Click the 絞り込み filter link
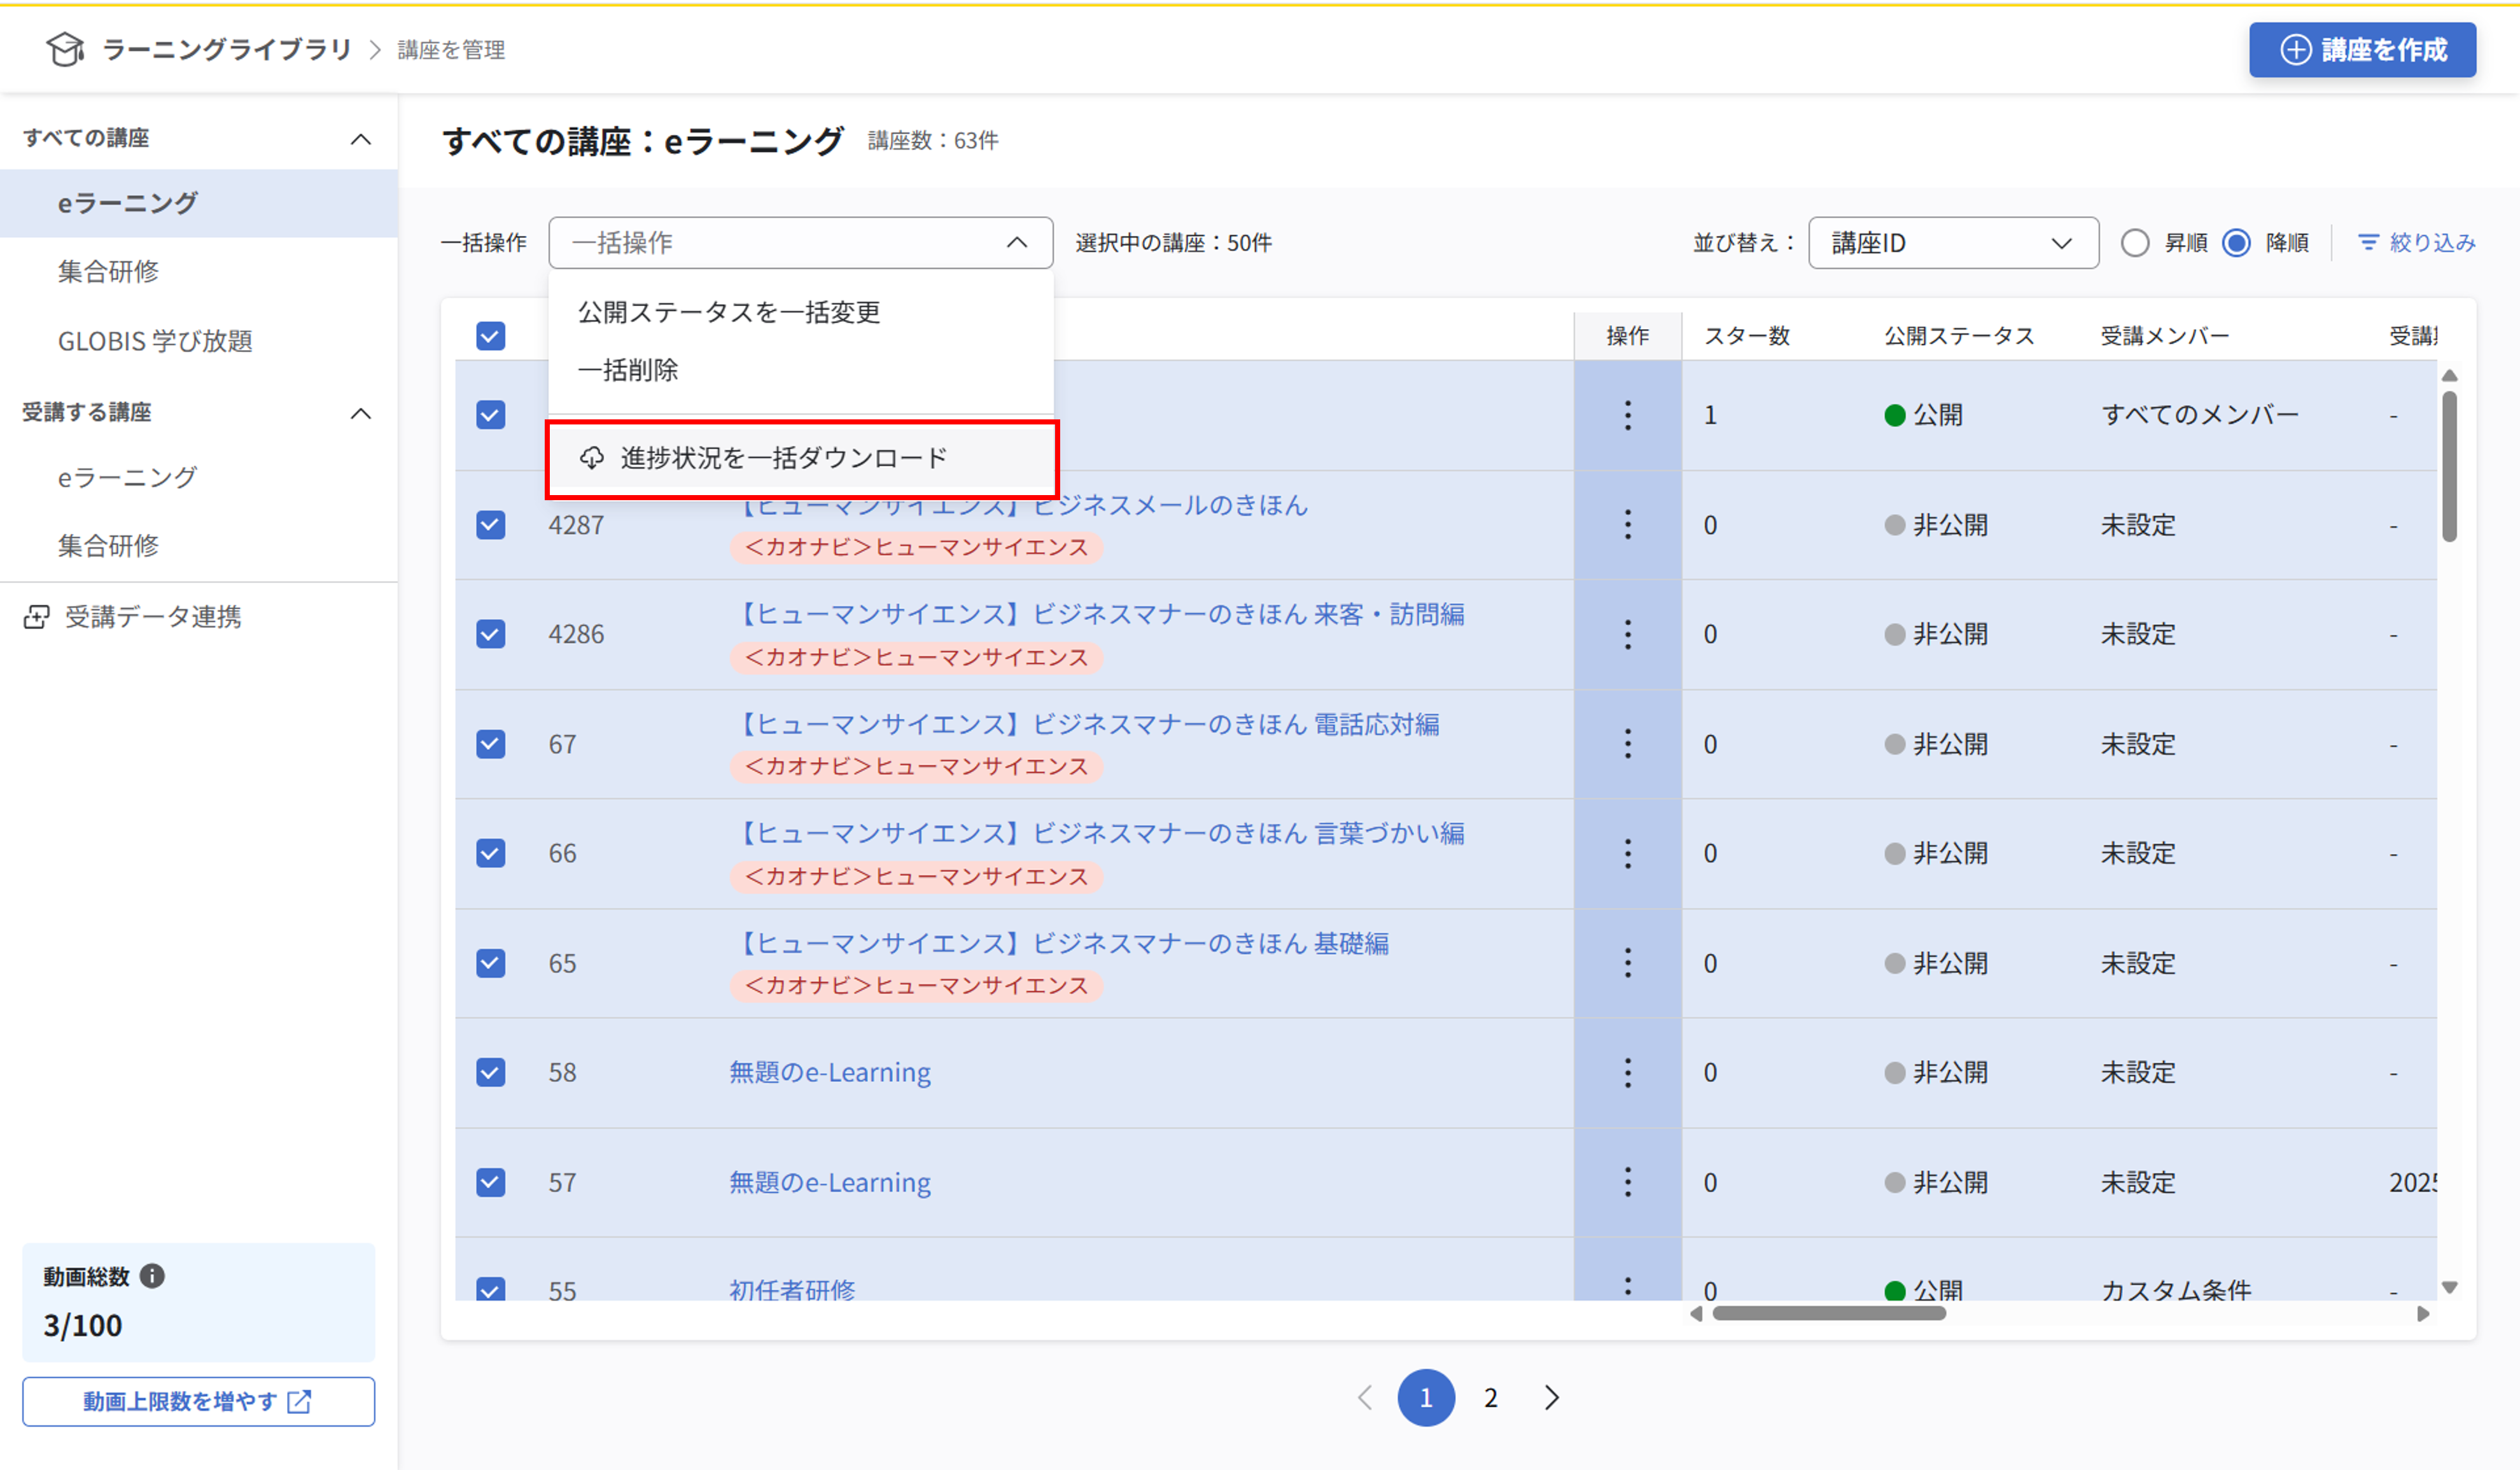 coord(2416,242)
